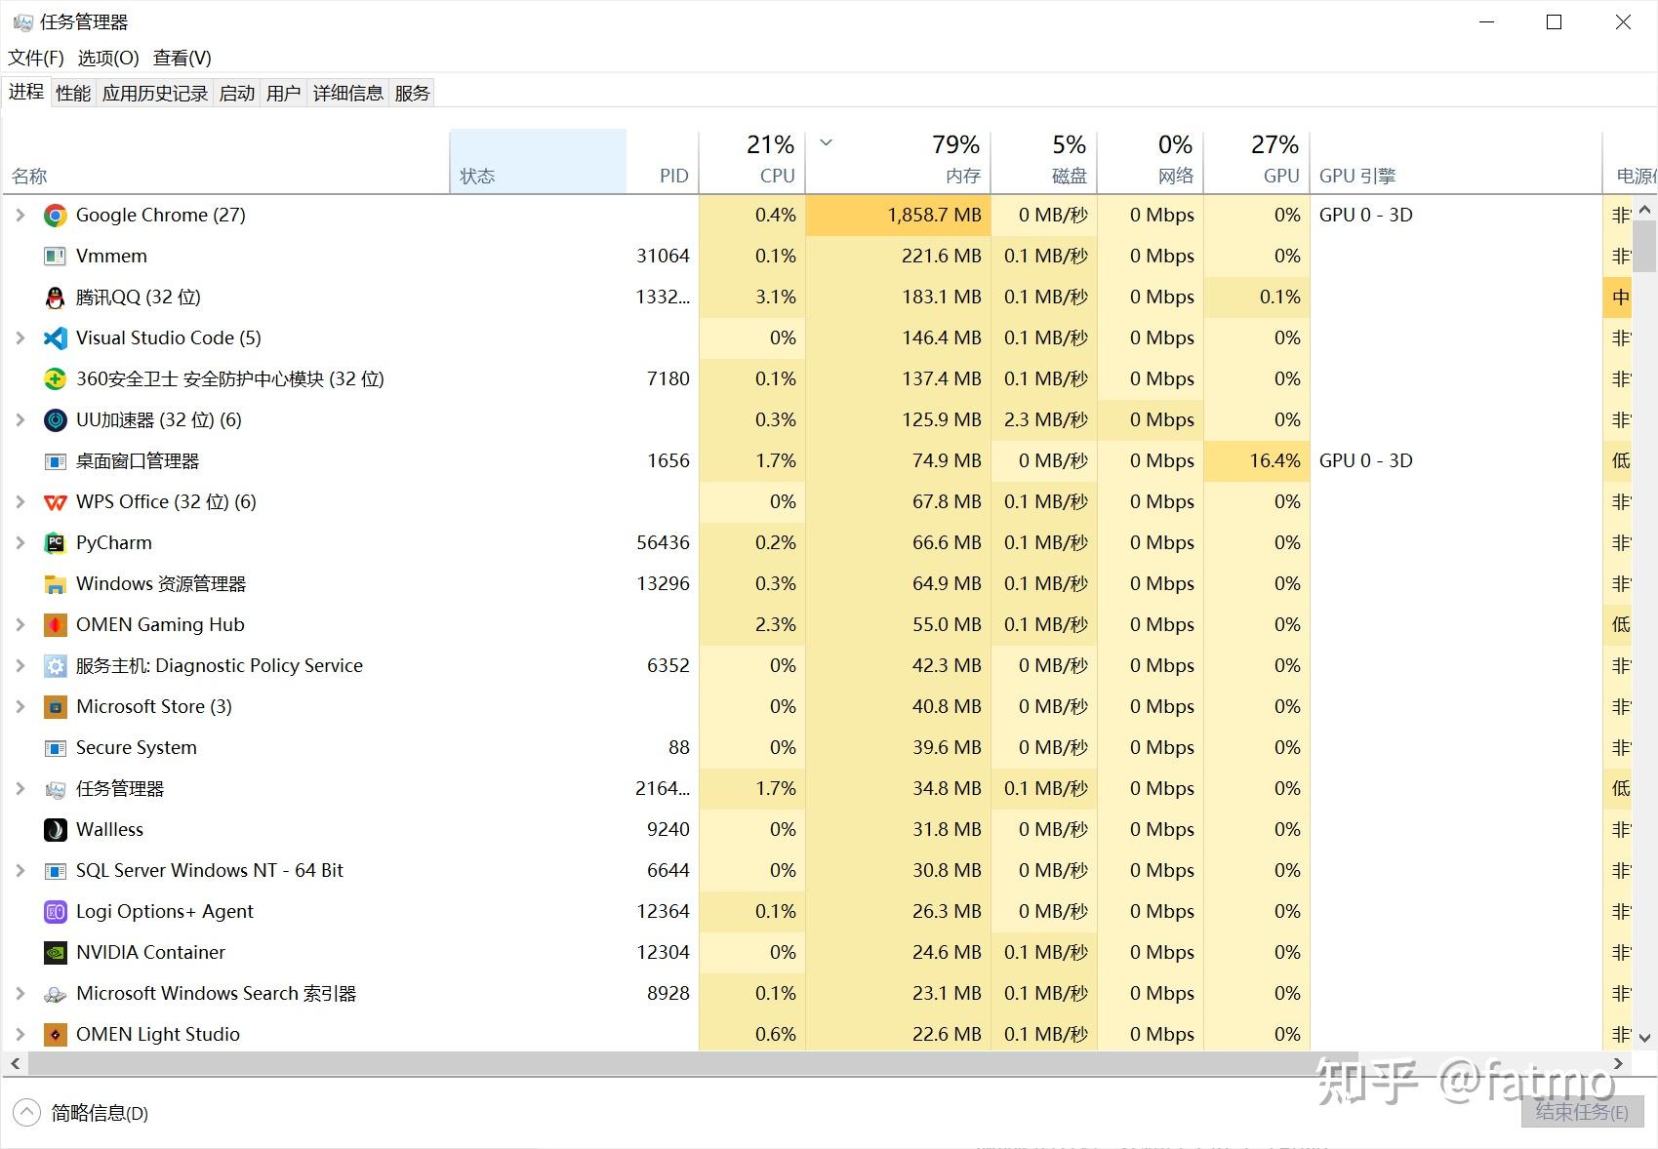
Task: Click the NVIDIA Container icon
Action: pos(56,952)
